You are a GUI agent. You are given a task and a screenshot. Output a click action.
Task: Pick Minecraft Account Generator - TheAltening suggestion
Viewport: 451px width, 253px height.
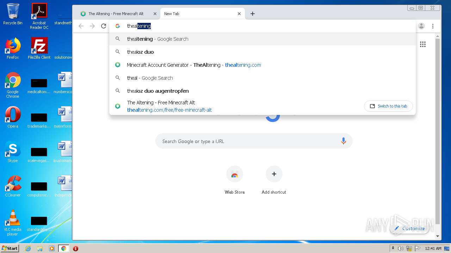pos(262,65)
